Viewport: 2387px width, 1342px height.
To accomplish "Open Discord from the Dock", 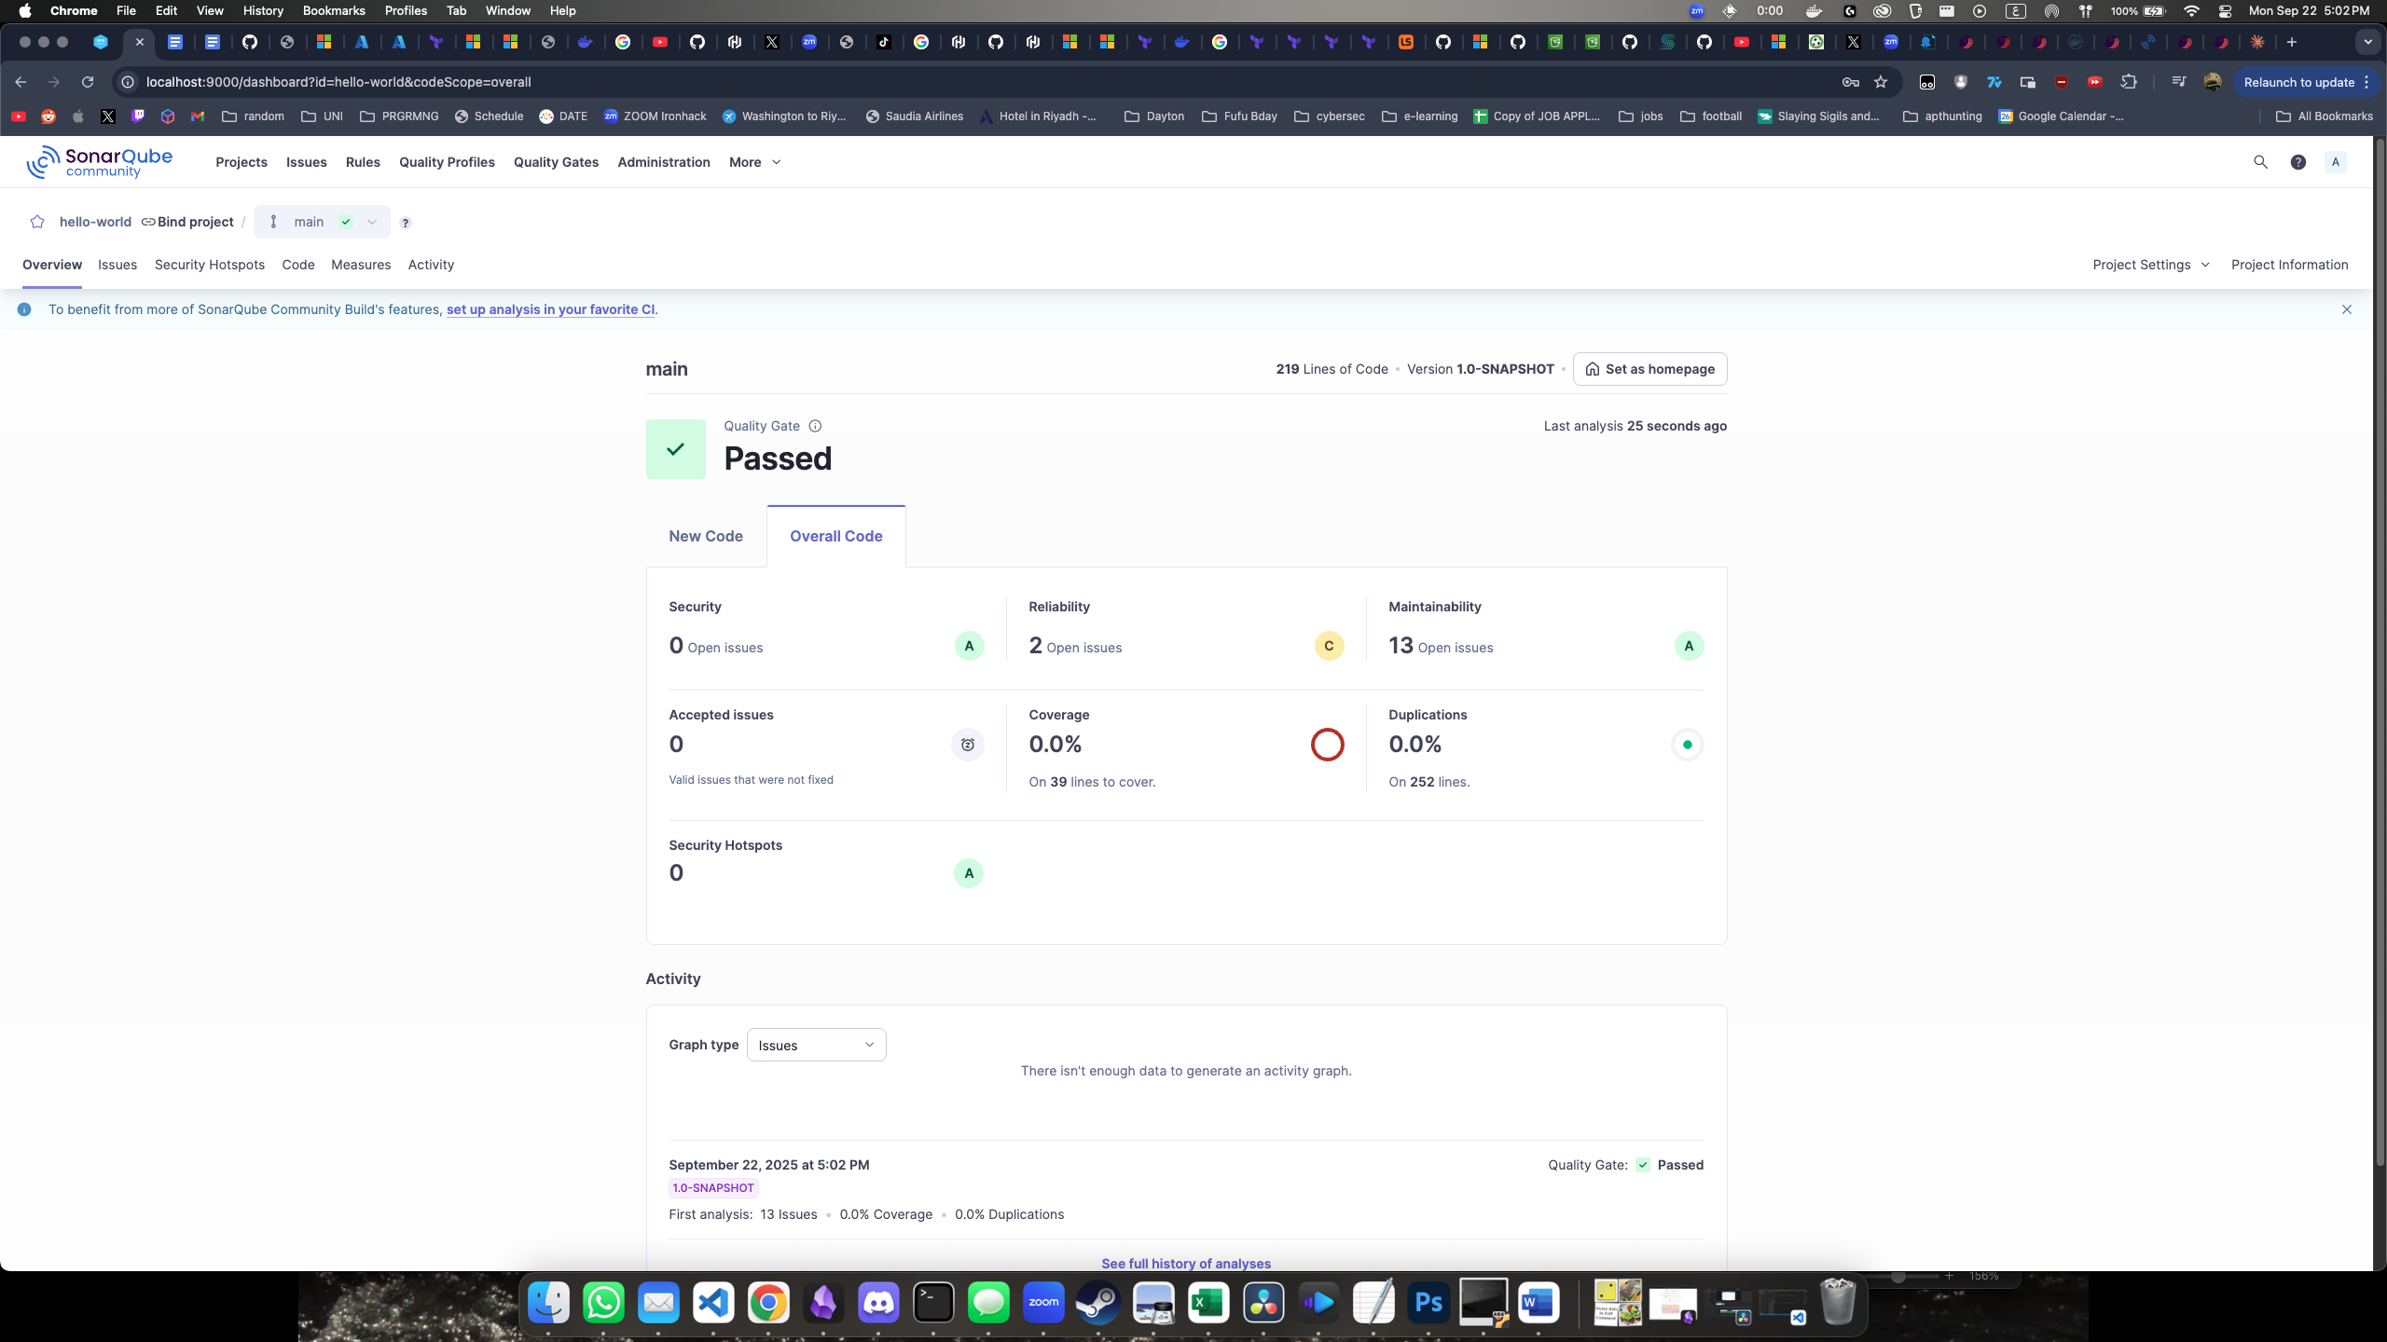I will click(x=879, y=1302).
